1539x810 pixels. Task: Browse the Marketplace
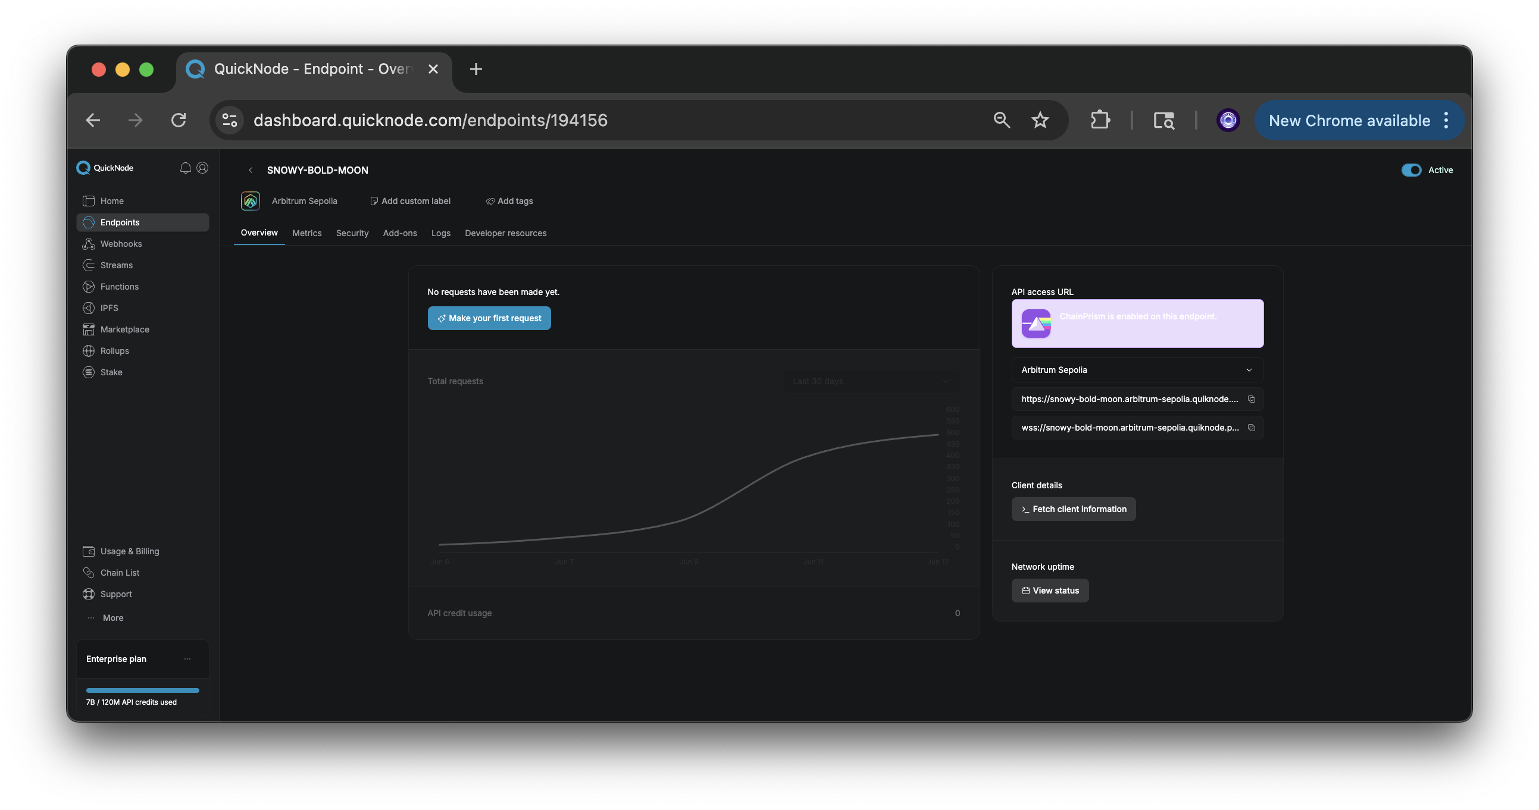(x=124, y=329)
